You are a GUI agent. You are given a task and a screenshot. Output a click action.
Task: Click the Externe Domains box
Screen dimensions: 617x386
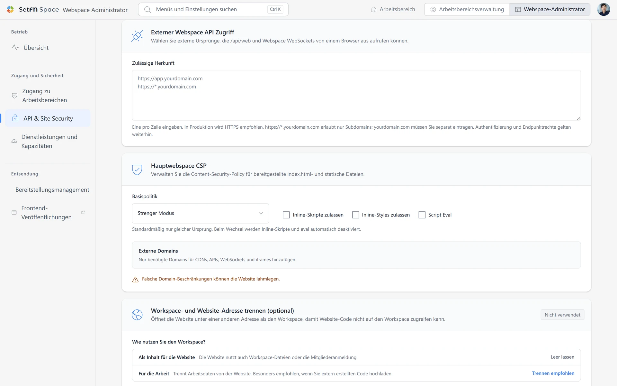click(x=356, y=255)
